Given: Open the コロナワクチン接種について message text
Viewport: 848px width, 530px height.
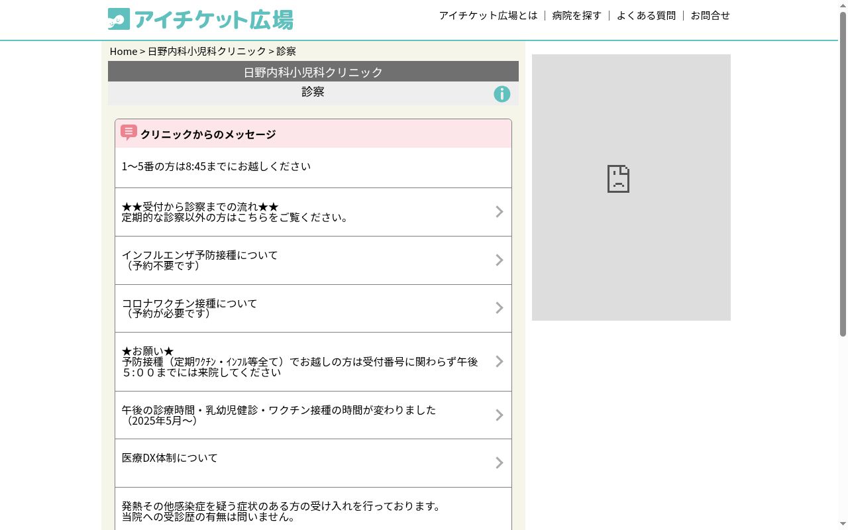Looking at the screenshot, I should coord(189,309).
